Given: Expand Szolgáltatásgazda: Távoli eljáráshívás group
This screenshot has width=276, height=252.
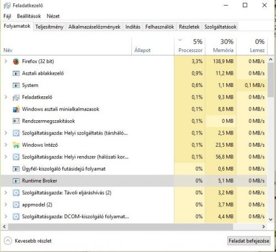Looking at the screenshot, I should coord(6,193).
